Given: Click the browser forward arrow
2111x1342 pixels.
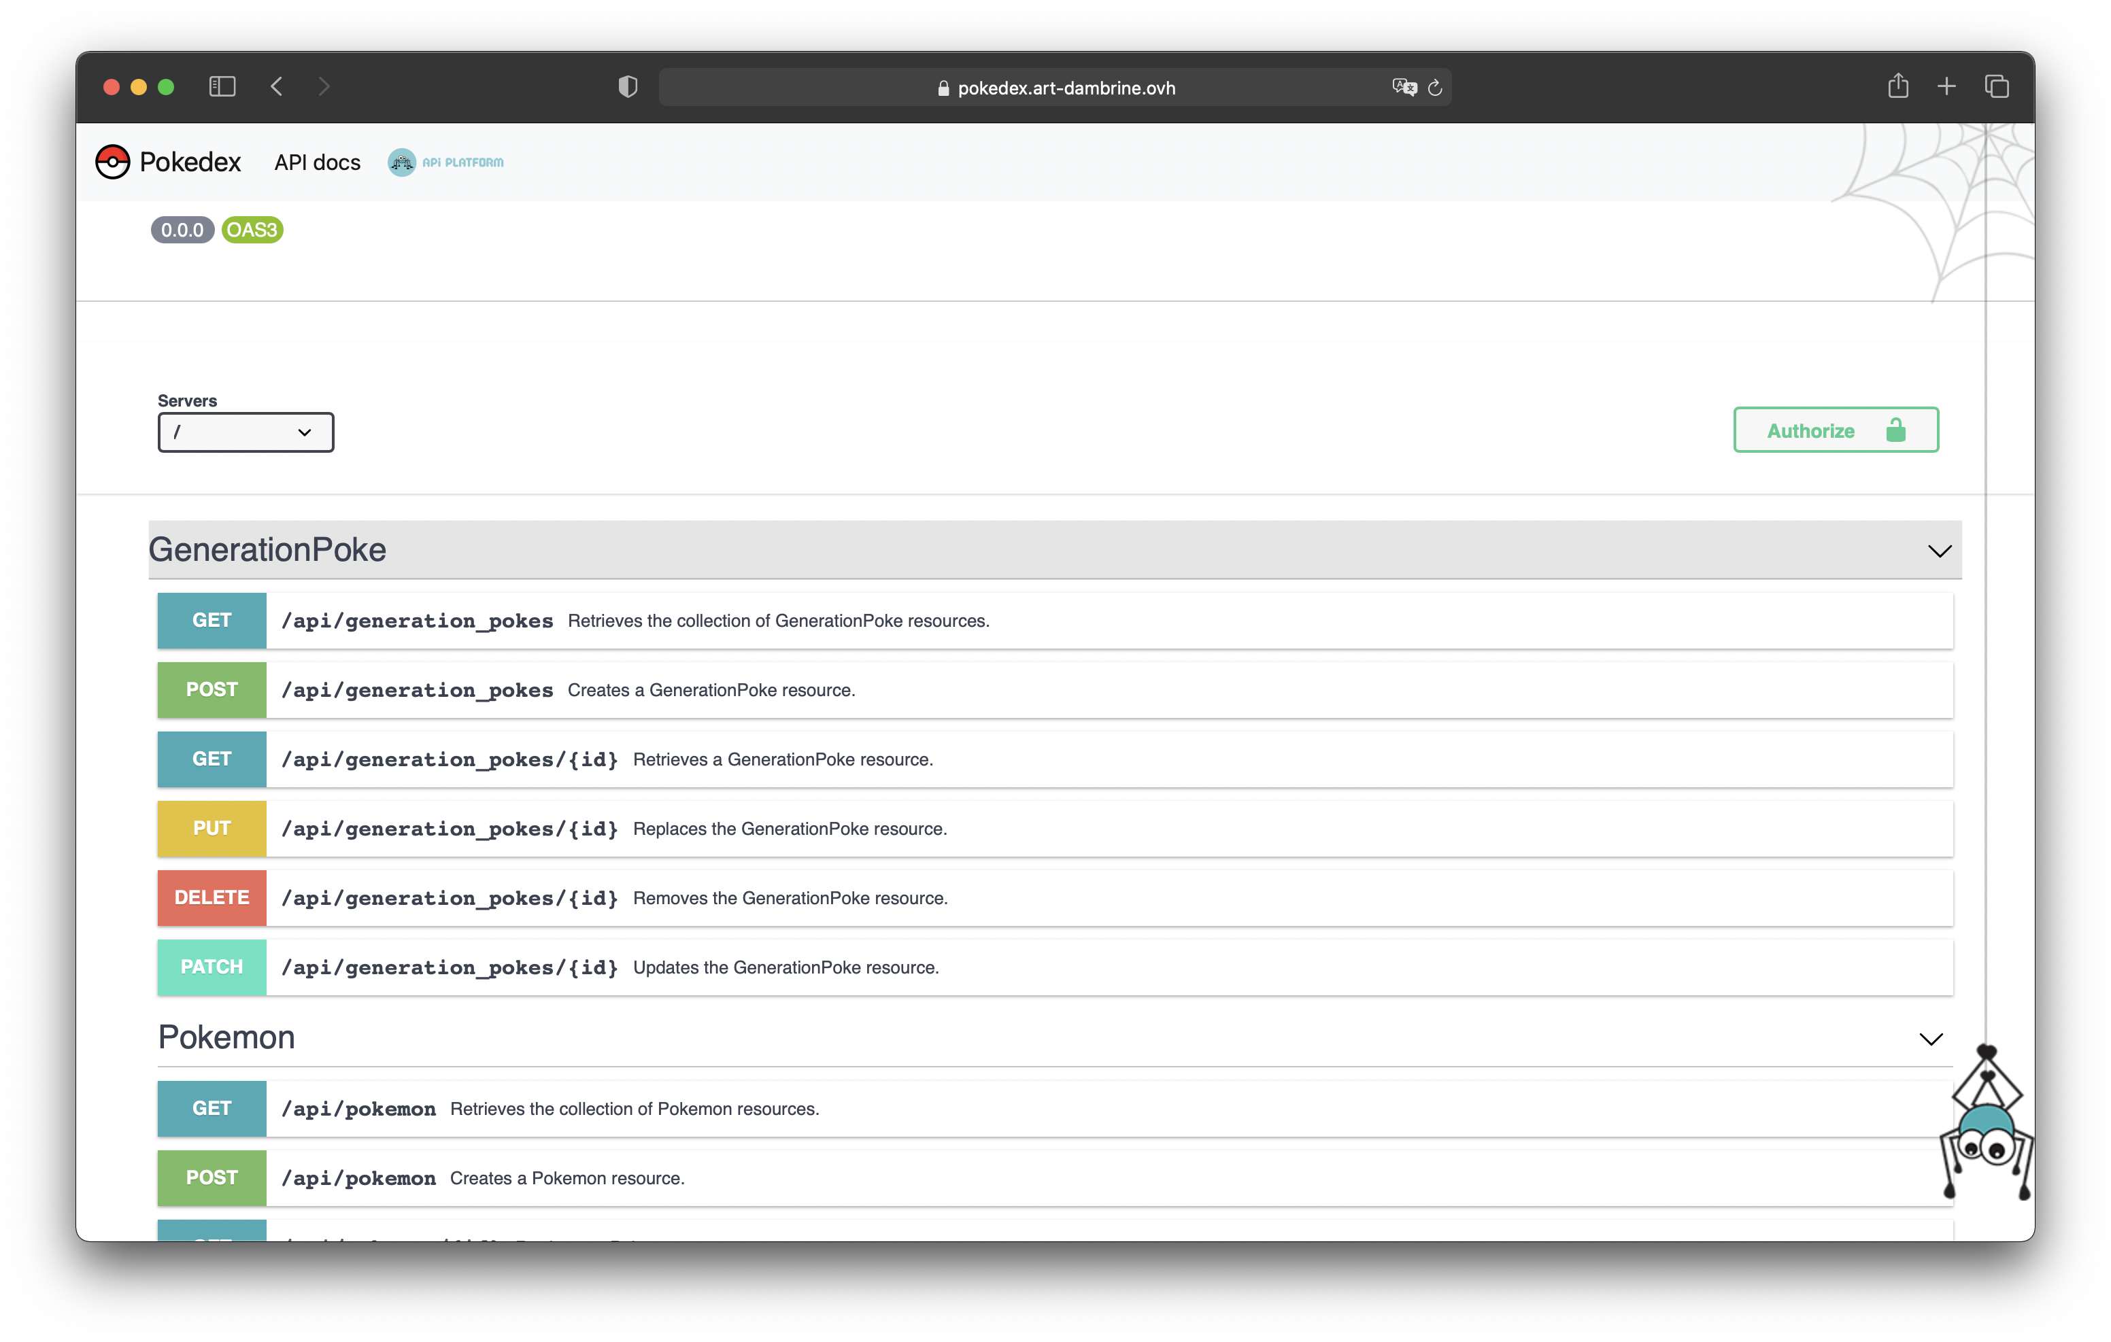Looking at the screenshot, I should [324, 87].
